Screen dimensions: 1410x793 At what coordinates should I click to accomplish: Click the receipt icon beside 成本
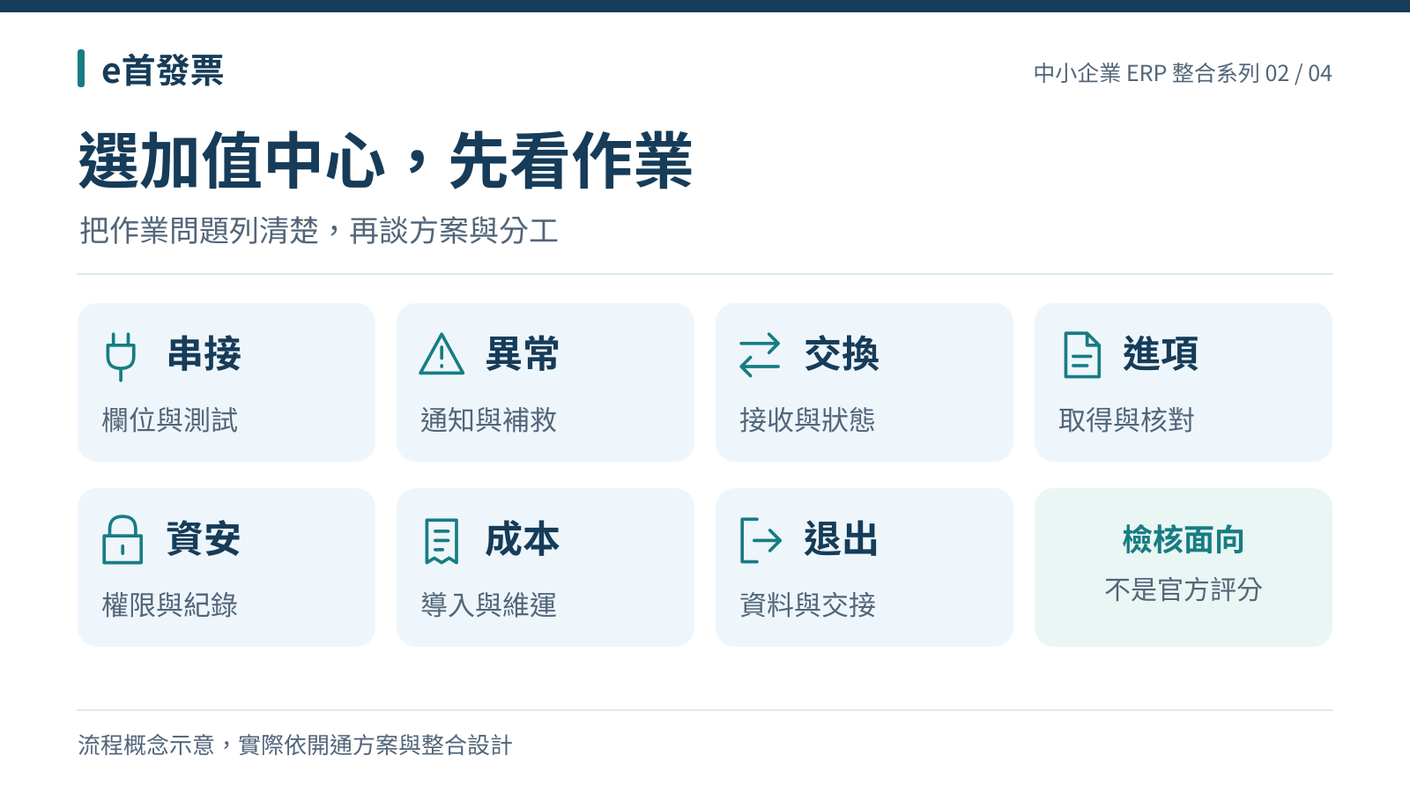tap(442, 540)
